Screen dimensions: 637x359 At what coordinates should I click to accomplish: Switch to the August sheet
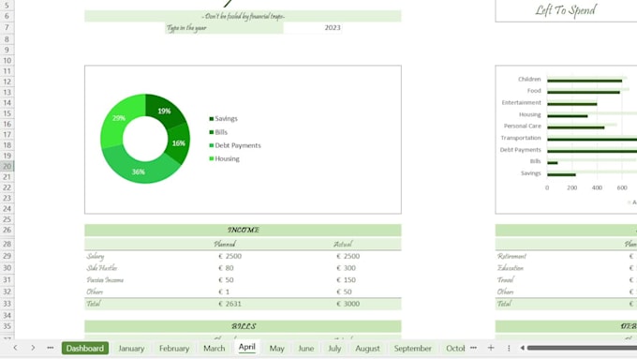point(367,349)
